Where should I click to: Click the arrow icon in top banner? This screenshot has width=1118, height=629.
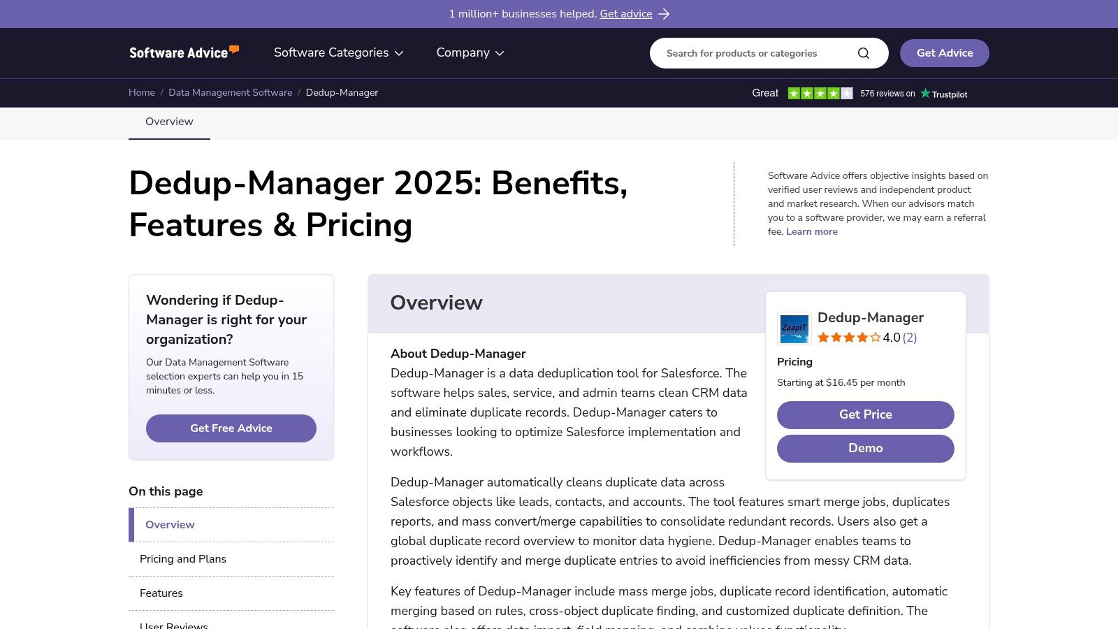[x=664, y=14]
